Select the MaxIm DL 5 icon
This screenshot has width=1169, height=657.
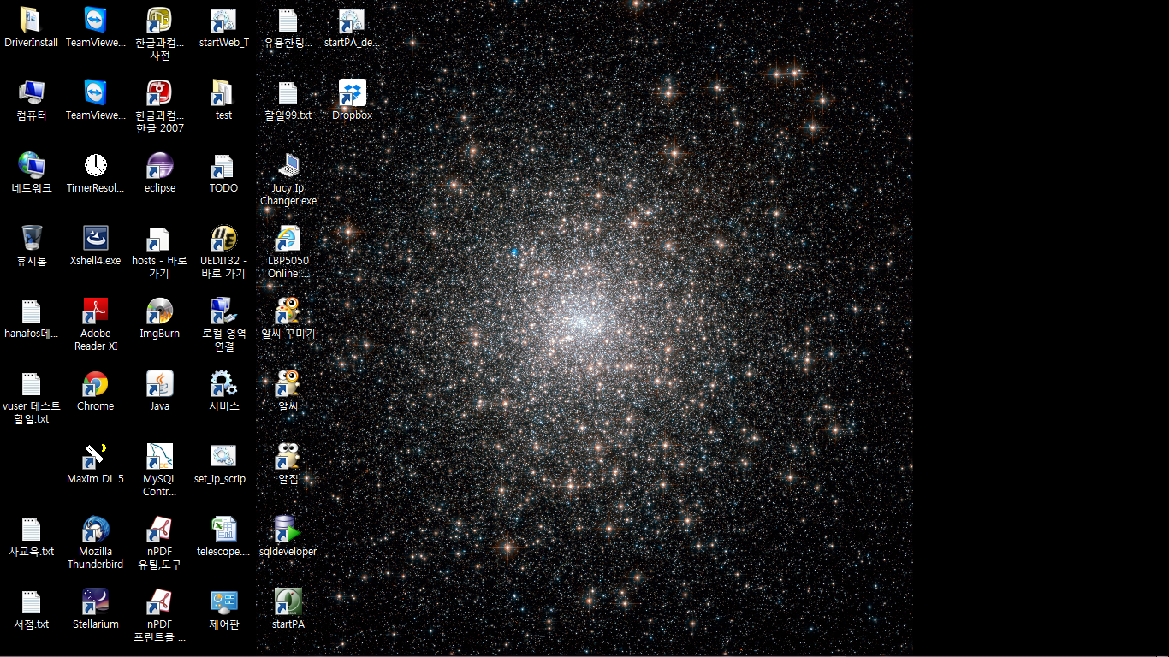click(95, 457)
